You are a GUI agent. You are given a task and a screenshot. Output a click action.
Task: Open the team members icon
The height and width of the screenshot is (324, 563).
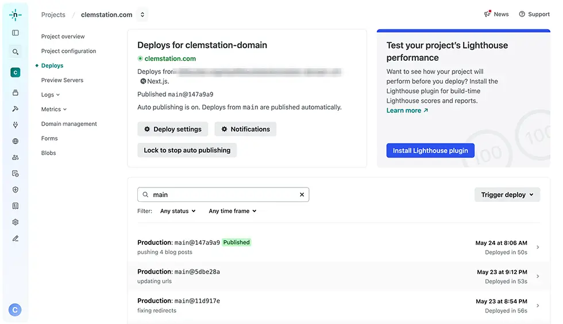click(16, 157)
